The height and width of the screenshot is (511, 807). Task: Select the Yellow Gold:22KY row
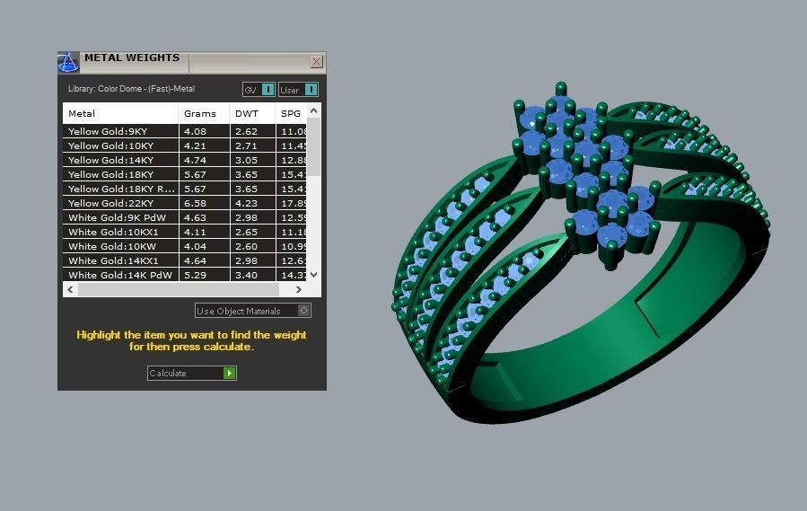(185, 204)
